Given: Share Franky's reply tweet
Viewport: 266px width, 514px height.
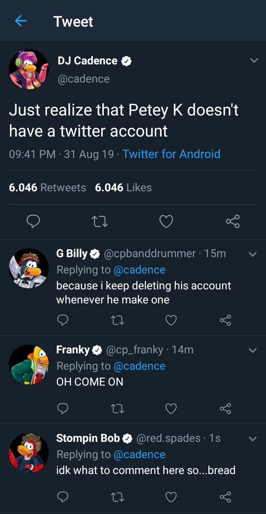Looking at the screenshot, I should point(225,408).
